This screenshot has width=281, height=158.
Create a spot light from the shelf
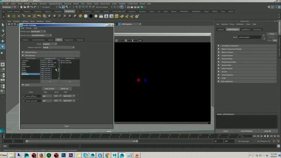tap(24, 16)
